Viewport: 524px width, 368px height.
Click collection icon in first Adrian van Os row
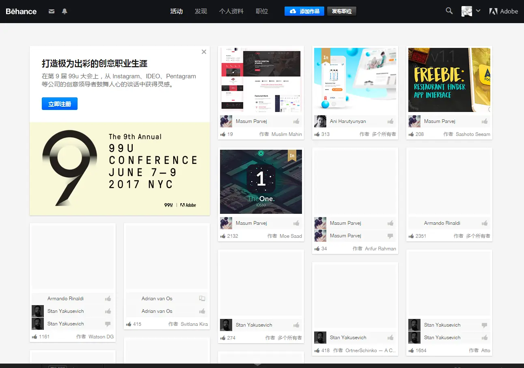pos(202,299)
